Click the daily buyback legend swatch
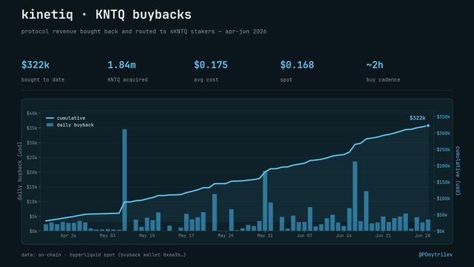Viewport: 474px width, 267px height. pyautogui.click(x=50, y=125)
